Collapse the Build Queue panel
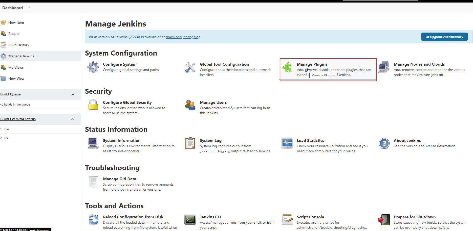This screenshot has height=231, width=473. [73, 94]
